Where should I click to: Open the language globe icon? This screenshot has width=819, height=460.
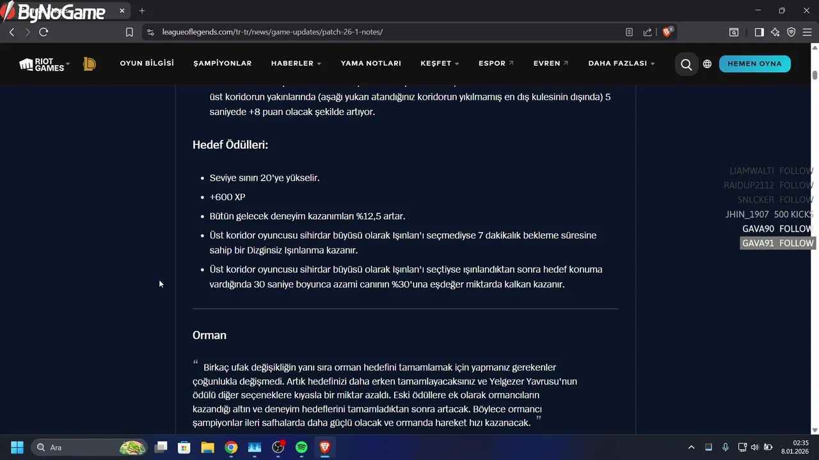707,64
